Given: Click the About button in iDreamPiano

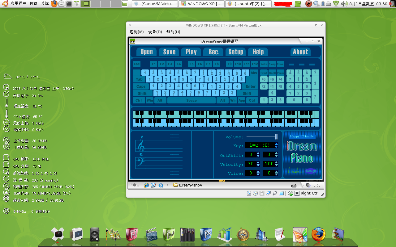Looking at the screenshot, I should [300, 52].
